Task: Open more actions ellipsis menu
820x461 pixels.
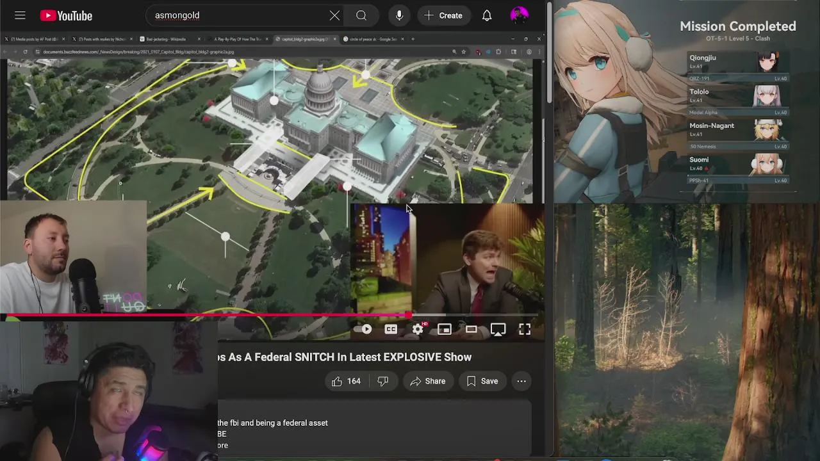Action: coord(521,381)
